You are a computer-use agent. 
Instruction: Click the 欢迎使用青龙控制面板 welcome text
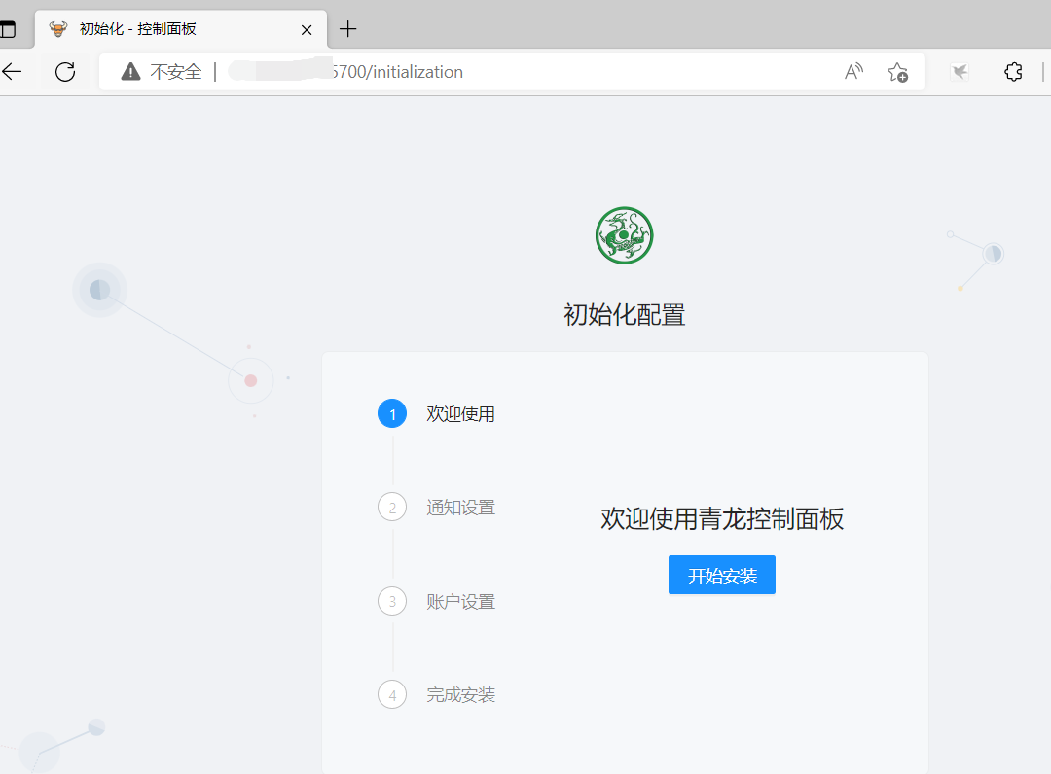pos(722,519)
